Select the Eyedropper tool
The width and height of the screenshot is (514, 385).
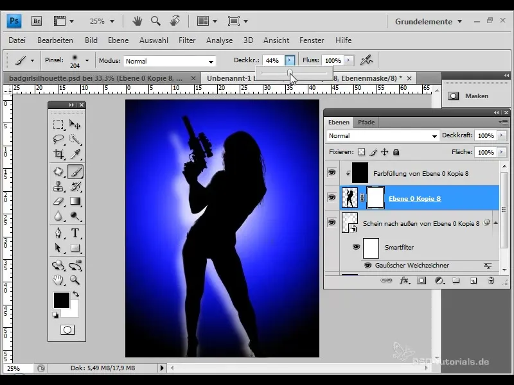(x=75, y=154)
